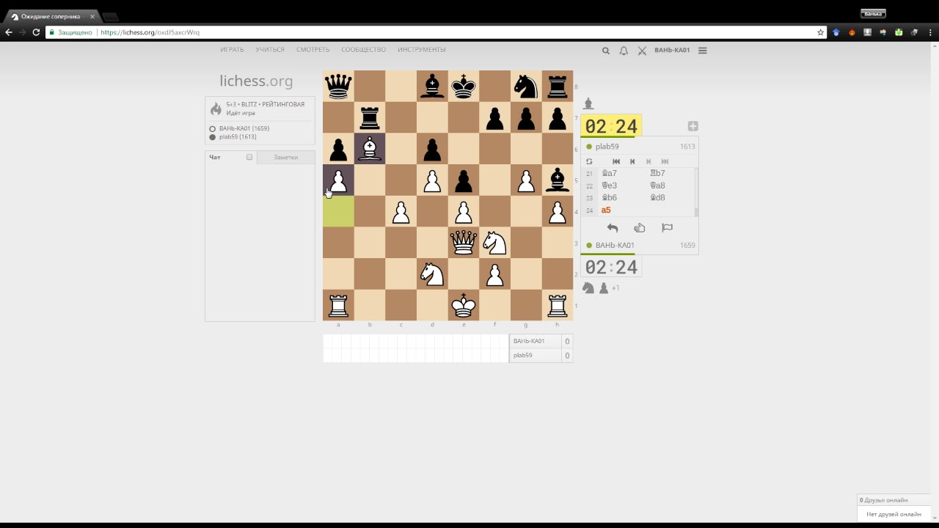Open the ИГРАТЬ menu
The width and height of the screenshot is (939, 528).
pyautogui.click(x=232, y=50)
